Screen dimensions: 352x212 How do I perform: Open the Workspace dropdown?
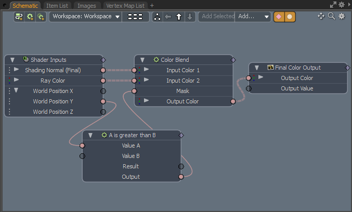[x=86, y=17]
